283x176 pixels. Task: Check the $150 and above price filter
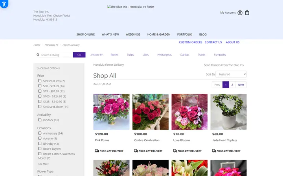click(40, 106)
